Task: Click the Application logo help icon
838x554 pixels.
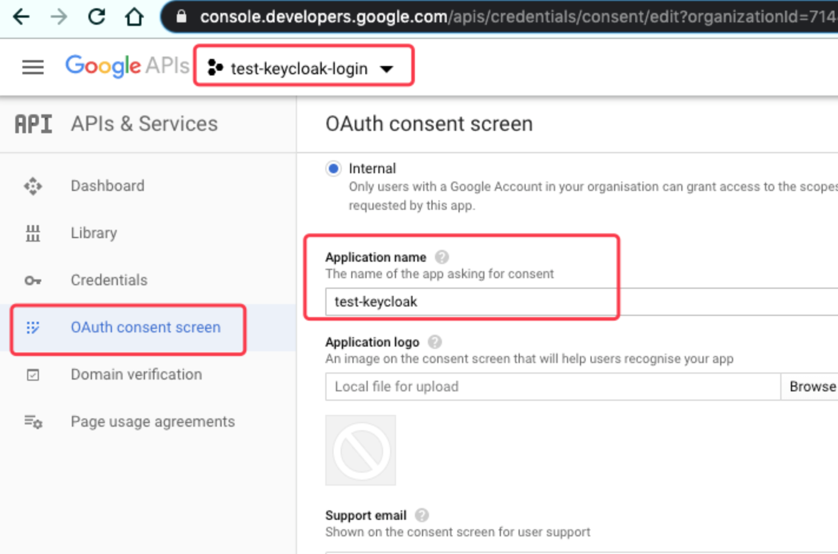Action: click(x=435, y=342)
